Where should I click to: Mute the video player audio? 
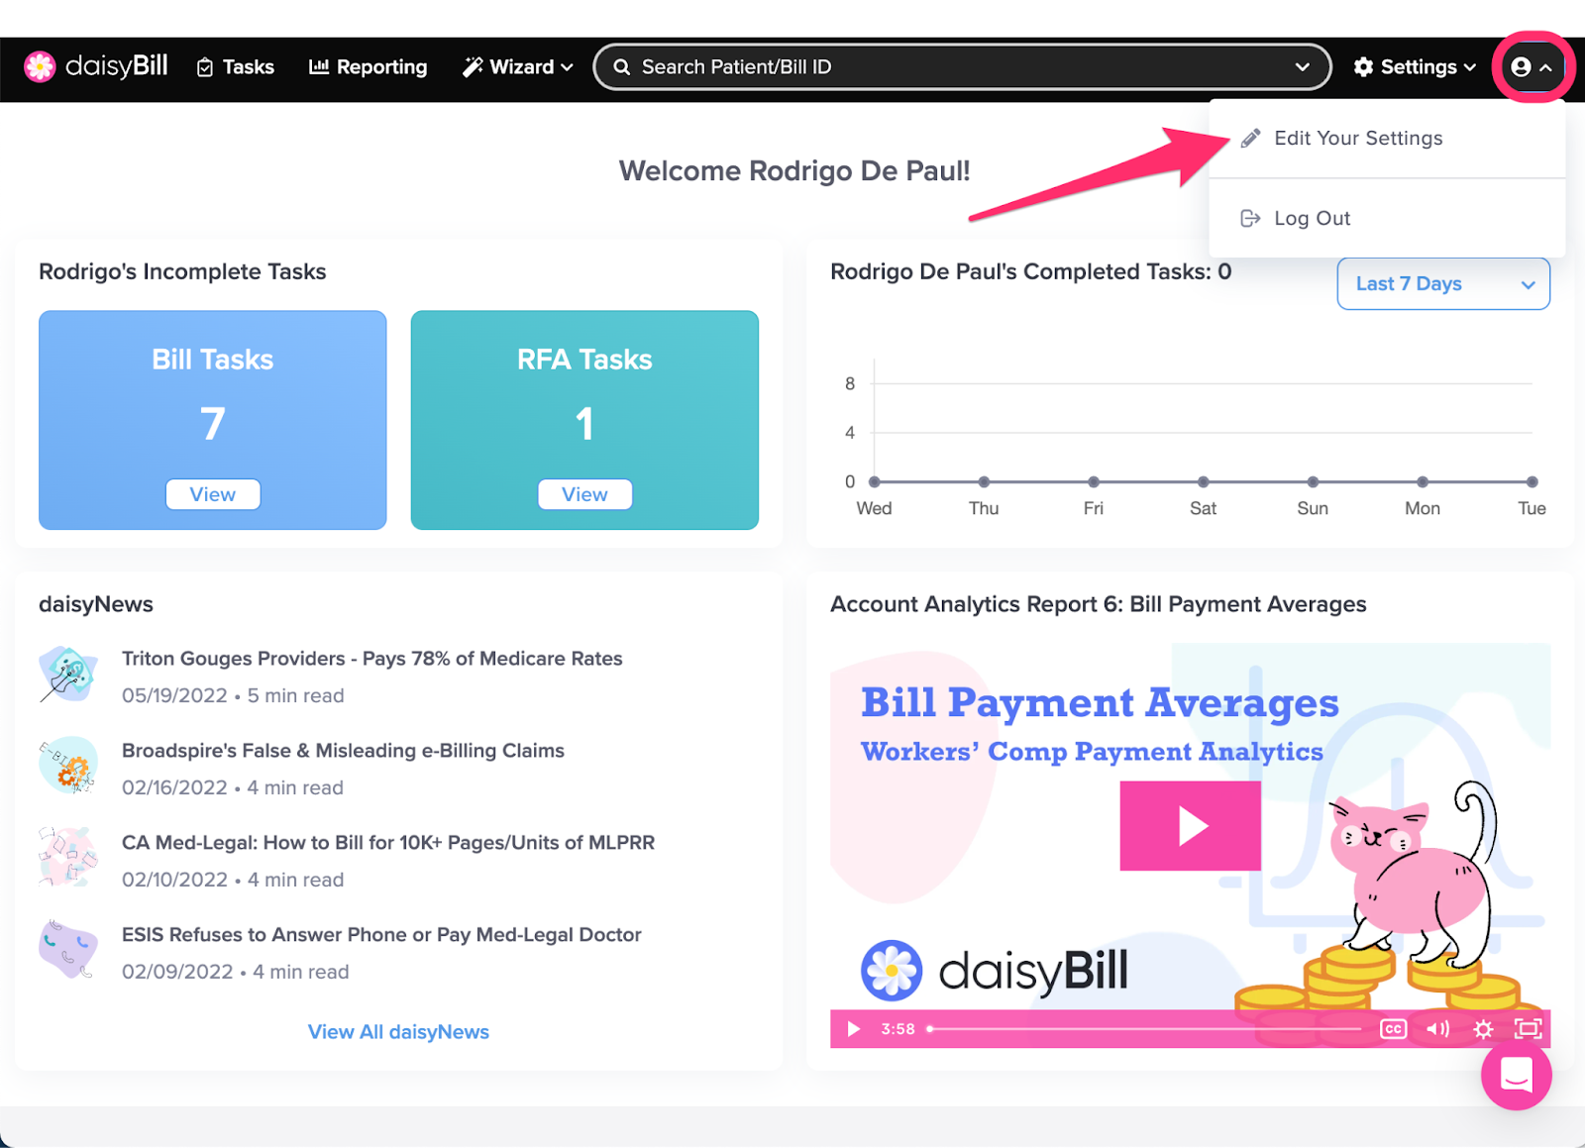tap(1437, 1029)
